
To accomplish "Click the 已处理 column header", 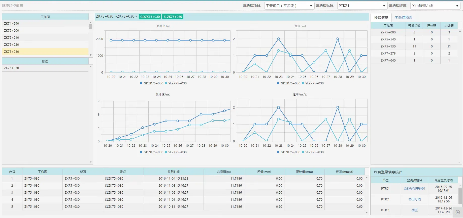I will click(432, 26).
